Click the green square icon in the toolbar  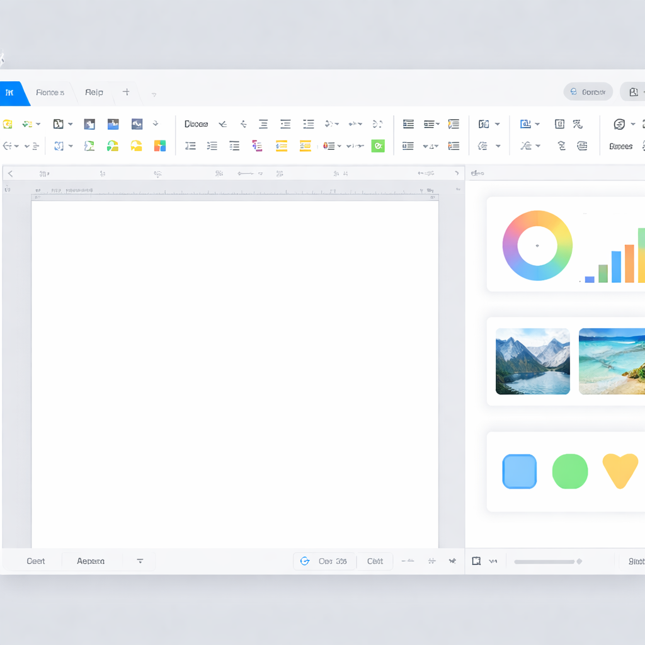click(378, 146)
